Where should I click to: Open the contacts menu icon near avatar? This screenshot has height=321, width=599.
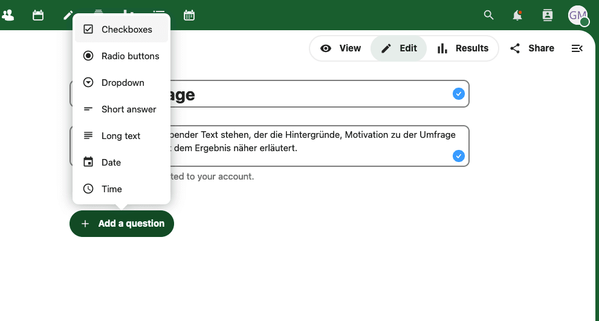click(x=548, y=15)
